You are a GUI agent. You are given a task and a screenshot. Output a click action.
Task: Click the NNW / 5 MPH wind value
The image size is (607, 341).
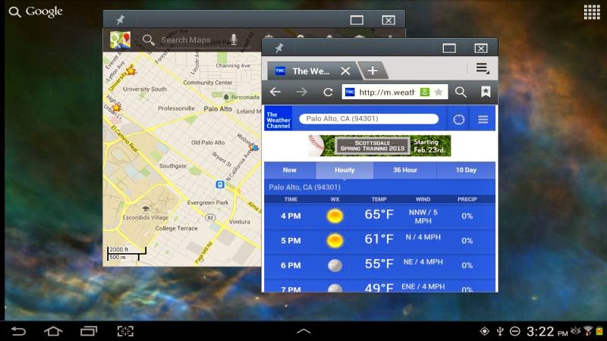point(423,217)
